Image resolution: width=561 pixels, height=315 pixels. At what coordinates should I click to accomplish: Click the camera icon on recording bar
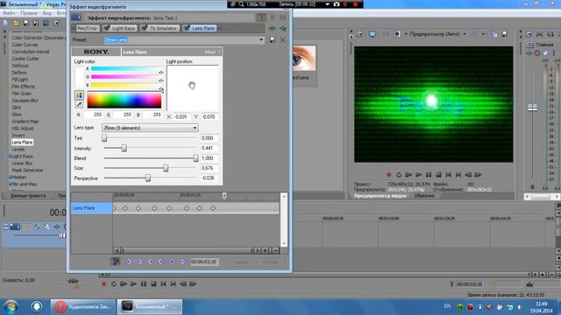(337, 4)
